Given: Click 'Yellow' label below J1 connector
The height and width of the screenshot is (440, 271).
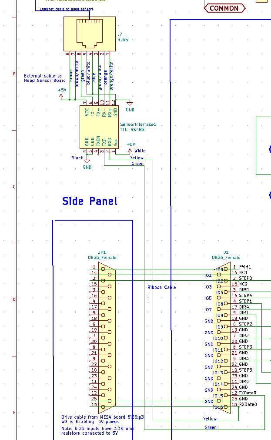Looking at the screenshot, I should click(210, 419).
